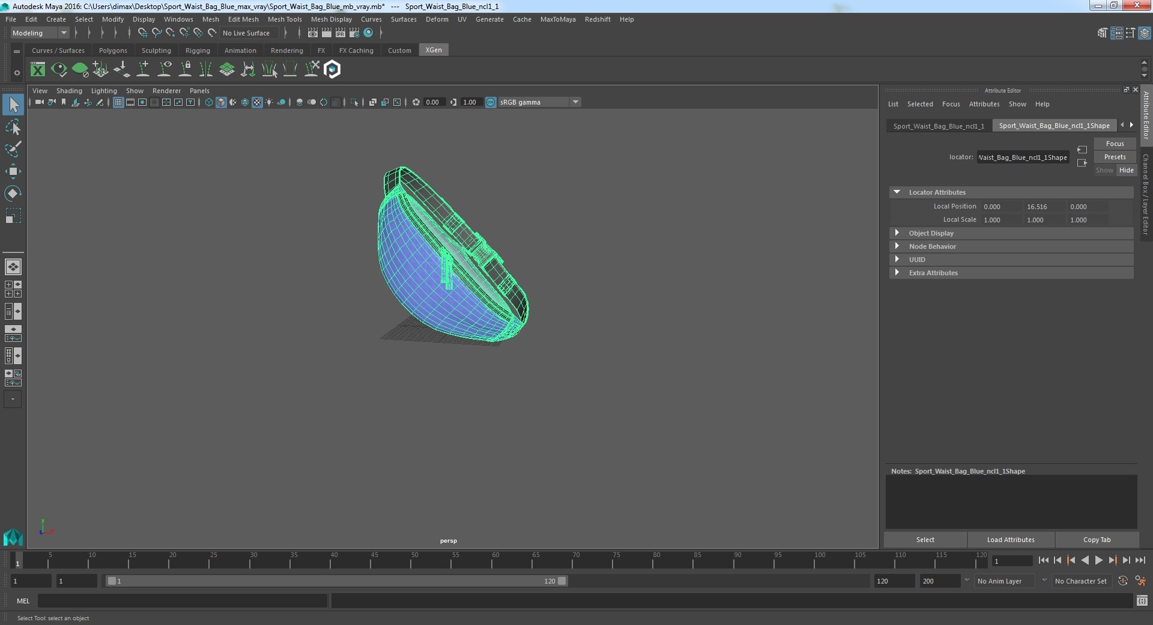Viewport: 1153px width, 625px height.
Task: Switch to the Rigging shelf tab
Action: [x=198, y=50]
